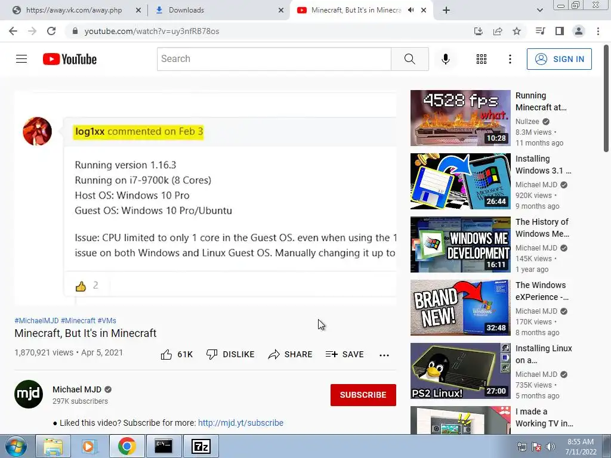Open Michael MJD channel name link
The height and width of the screenshot is (458, 611).
pyautogui.click(x=77, y=389)
